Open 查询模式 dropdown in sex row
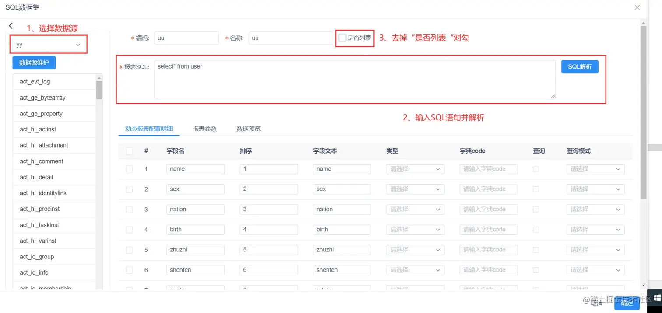The height and width of the screenshot is (313, 662). [595, 189]
